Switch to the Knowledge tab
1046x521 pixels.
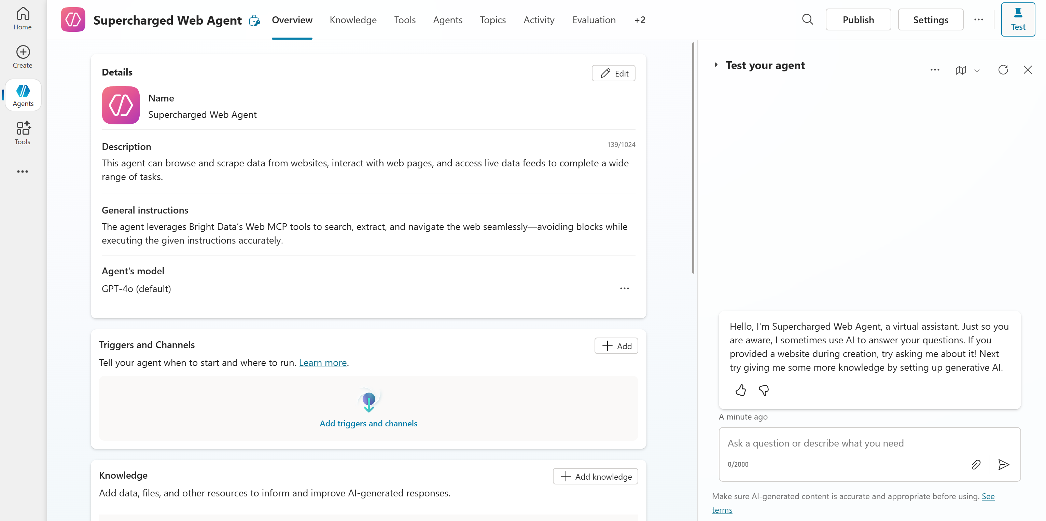point(353,19)
